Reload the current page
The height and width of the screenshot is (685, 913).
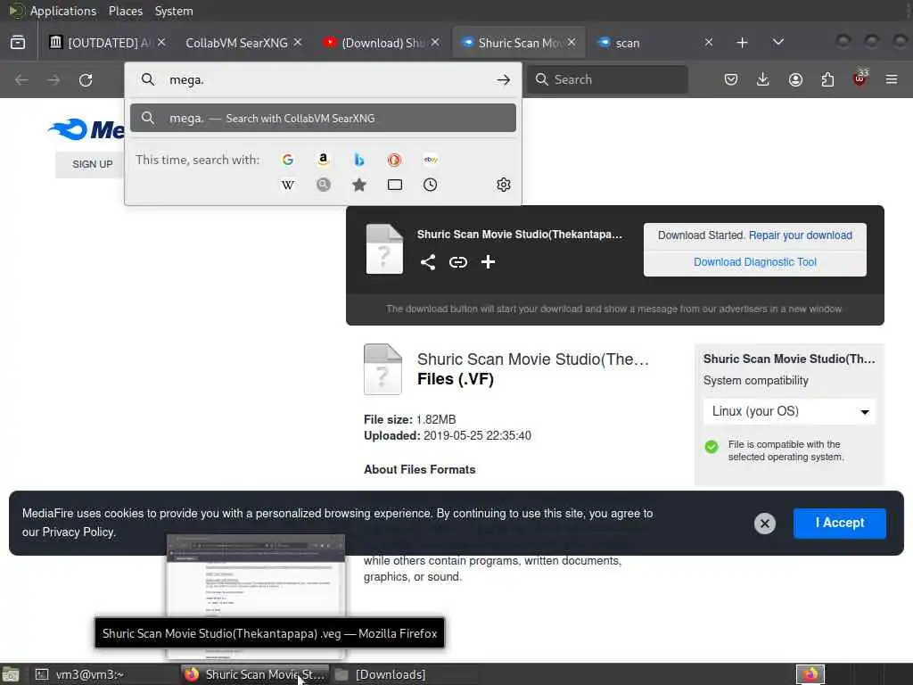click(x=86, y=79)
